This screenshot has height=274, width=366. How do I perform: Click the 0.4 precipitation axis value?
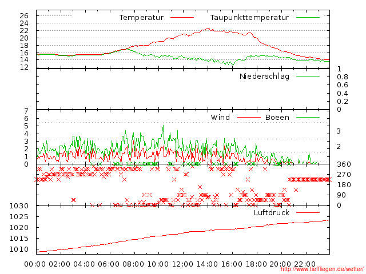343,94
